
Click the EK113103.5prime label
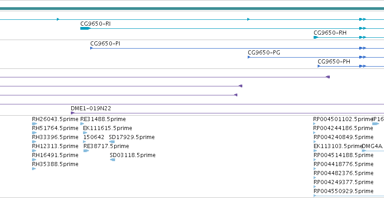[338, 146]
